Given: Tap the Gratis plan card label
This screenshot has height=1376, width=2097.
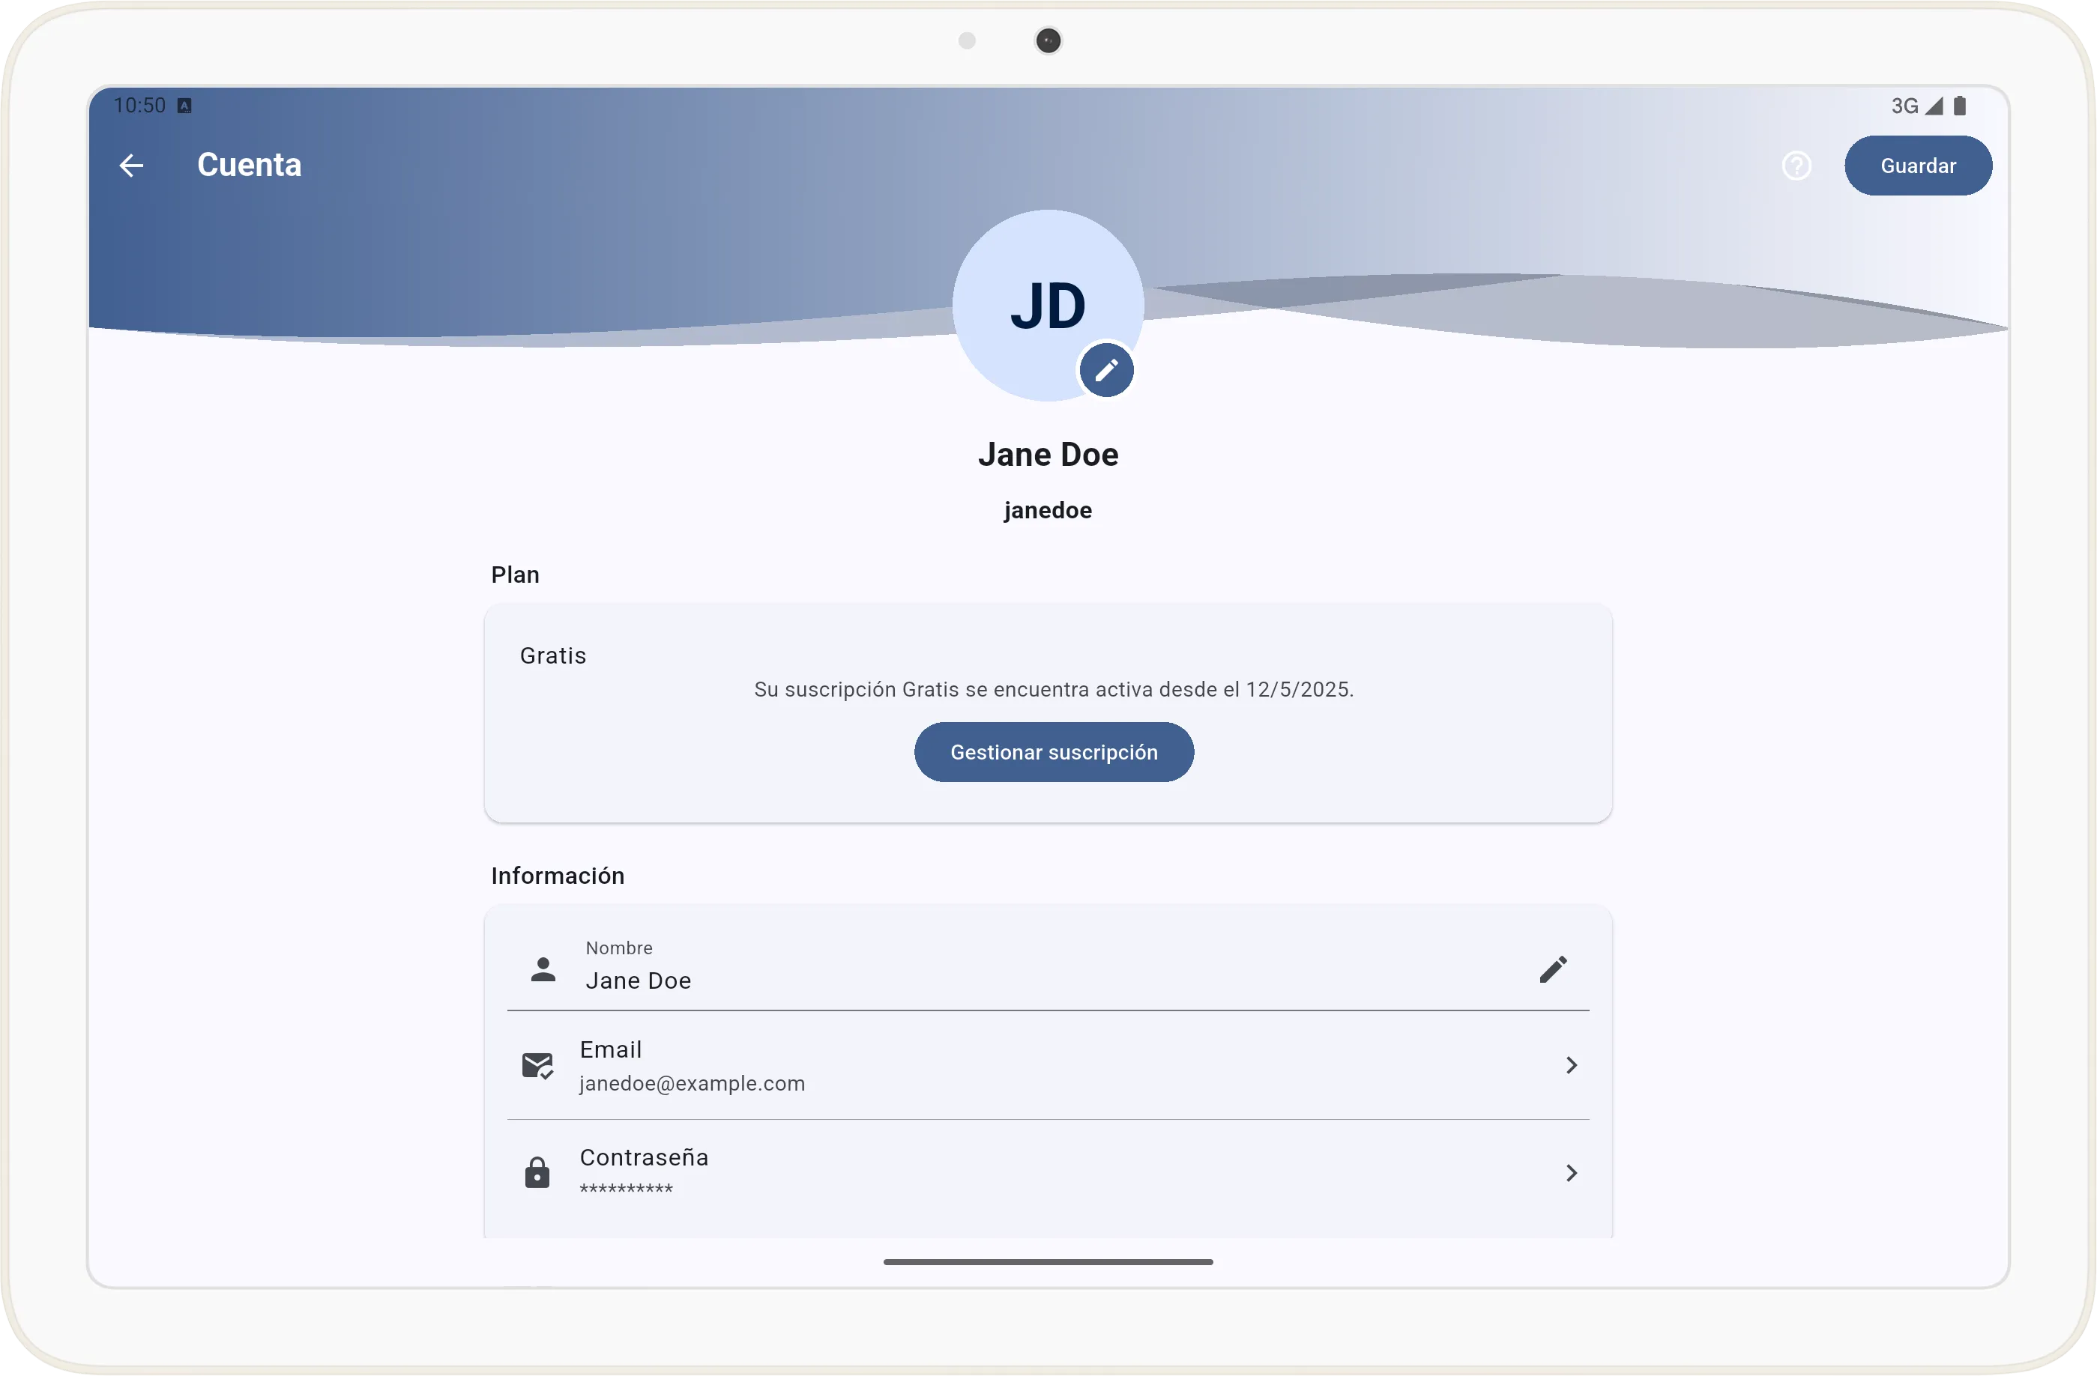Looking at the screenshot, I should coord(552,656).
